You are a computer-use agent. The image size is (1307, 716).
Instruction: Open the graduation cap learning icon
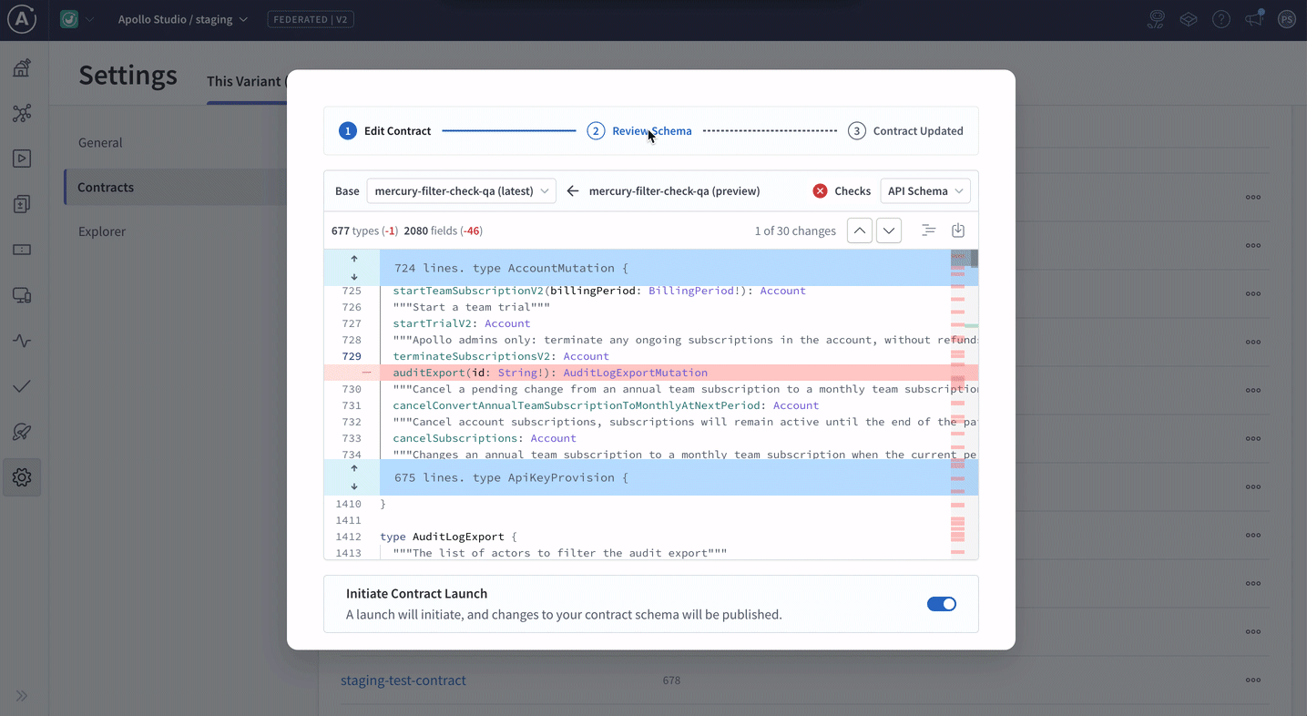click(1189, 19)
